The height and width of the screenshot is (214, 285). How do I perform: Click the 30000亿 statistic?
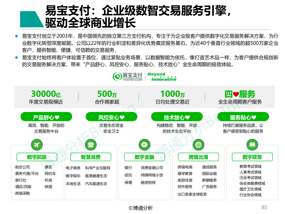(46, 94)
